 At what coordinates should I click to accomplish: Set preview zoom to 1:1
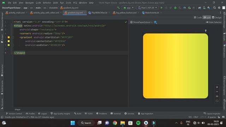pos(217,96)
